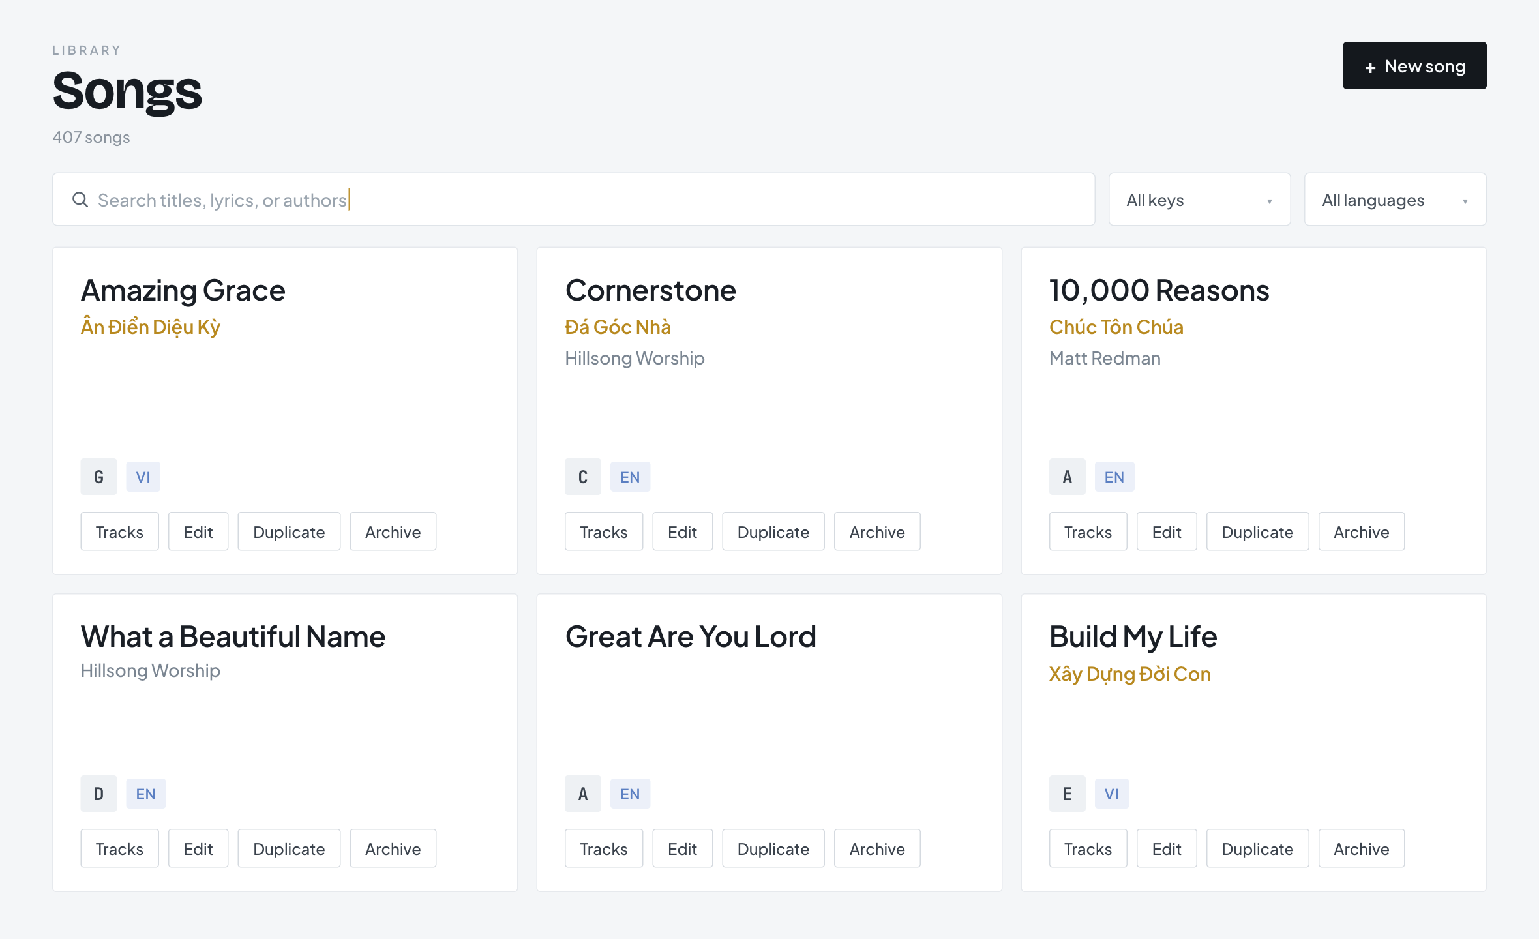Viewport: 1539px width, 939px height.
Task: Click the 10,000 Reasons title
Action: coord(1159,290)
